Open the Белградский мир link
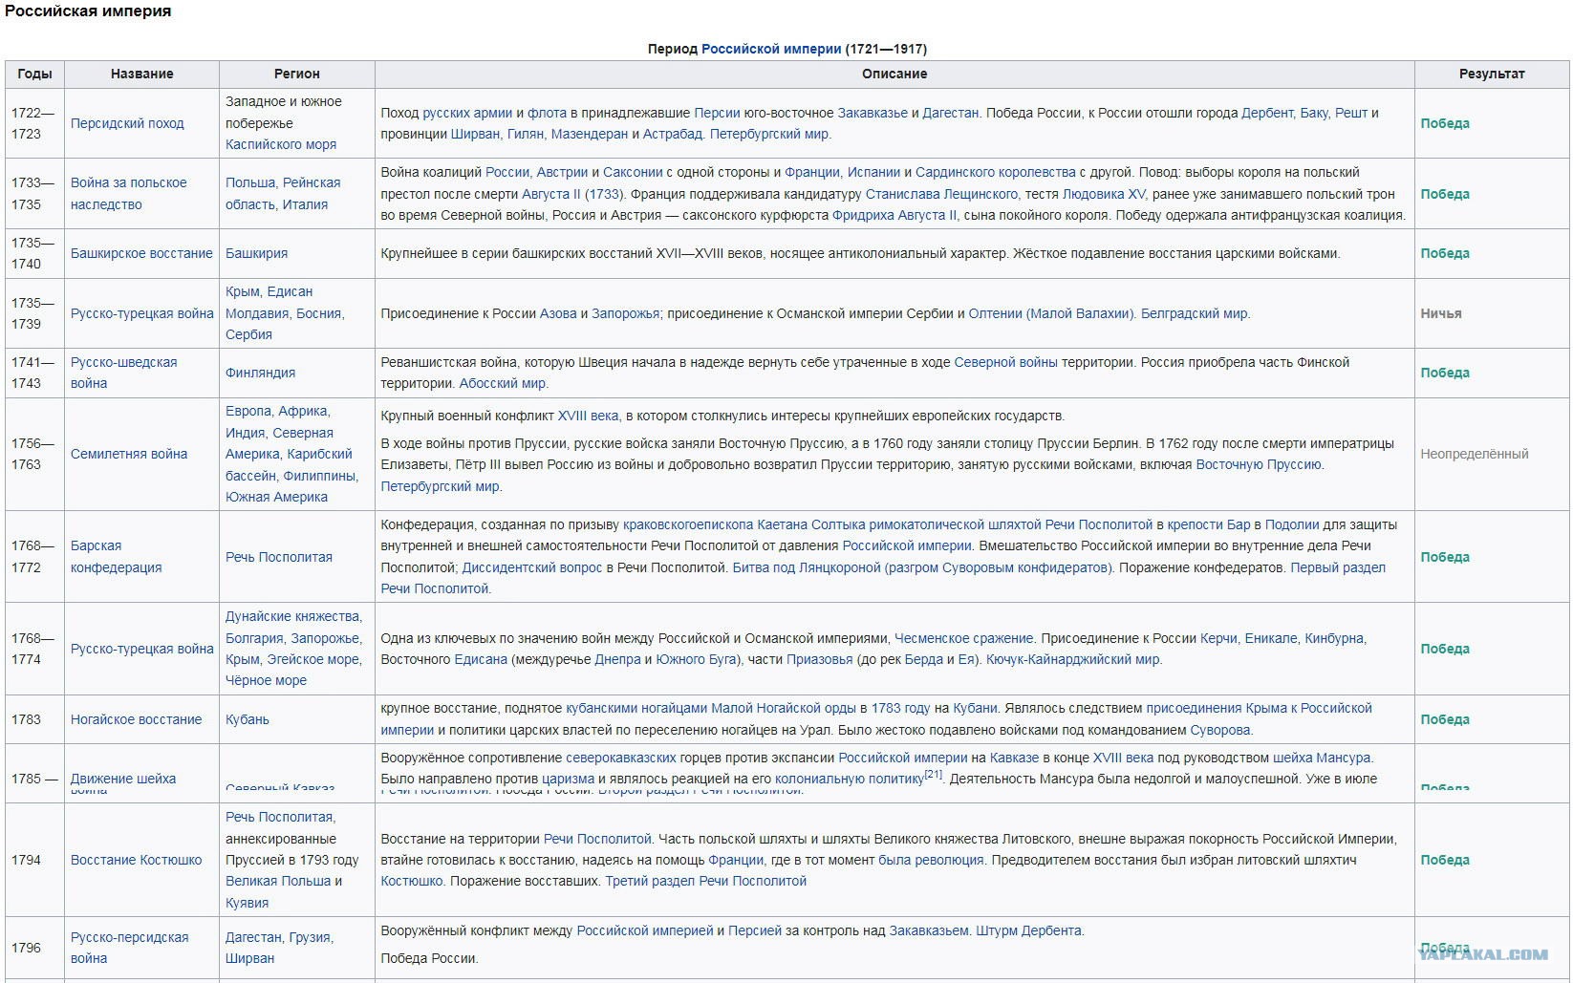The width and height of the screenshot is (1573, 983). (x=1196, y=313)
